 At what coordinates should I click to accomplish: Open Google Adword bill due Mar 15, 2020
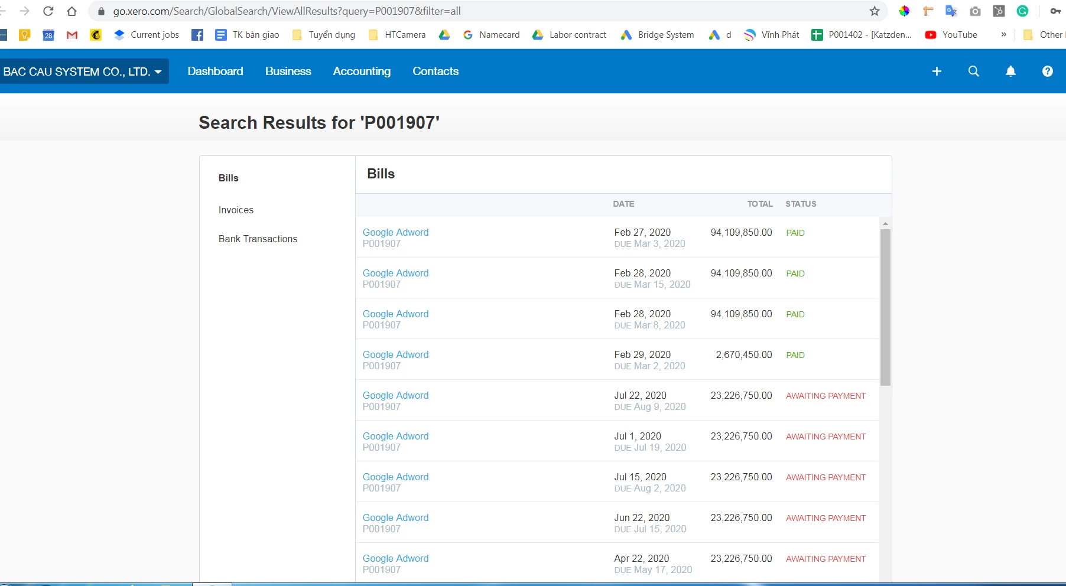coord(395,274)
